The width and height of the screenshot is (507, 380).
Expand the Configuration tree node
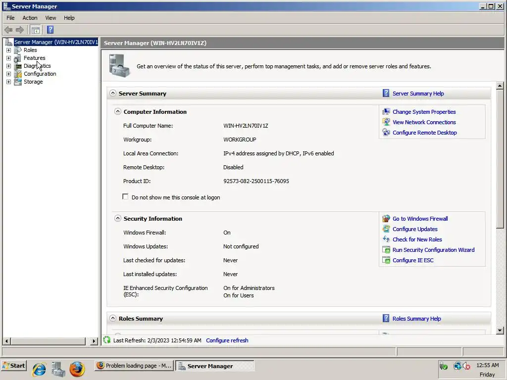[9, 74]
